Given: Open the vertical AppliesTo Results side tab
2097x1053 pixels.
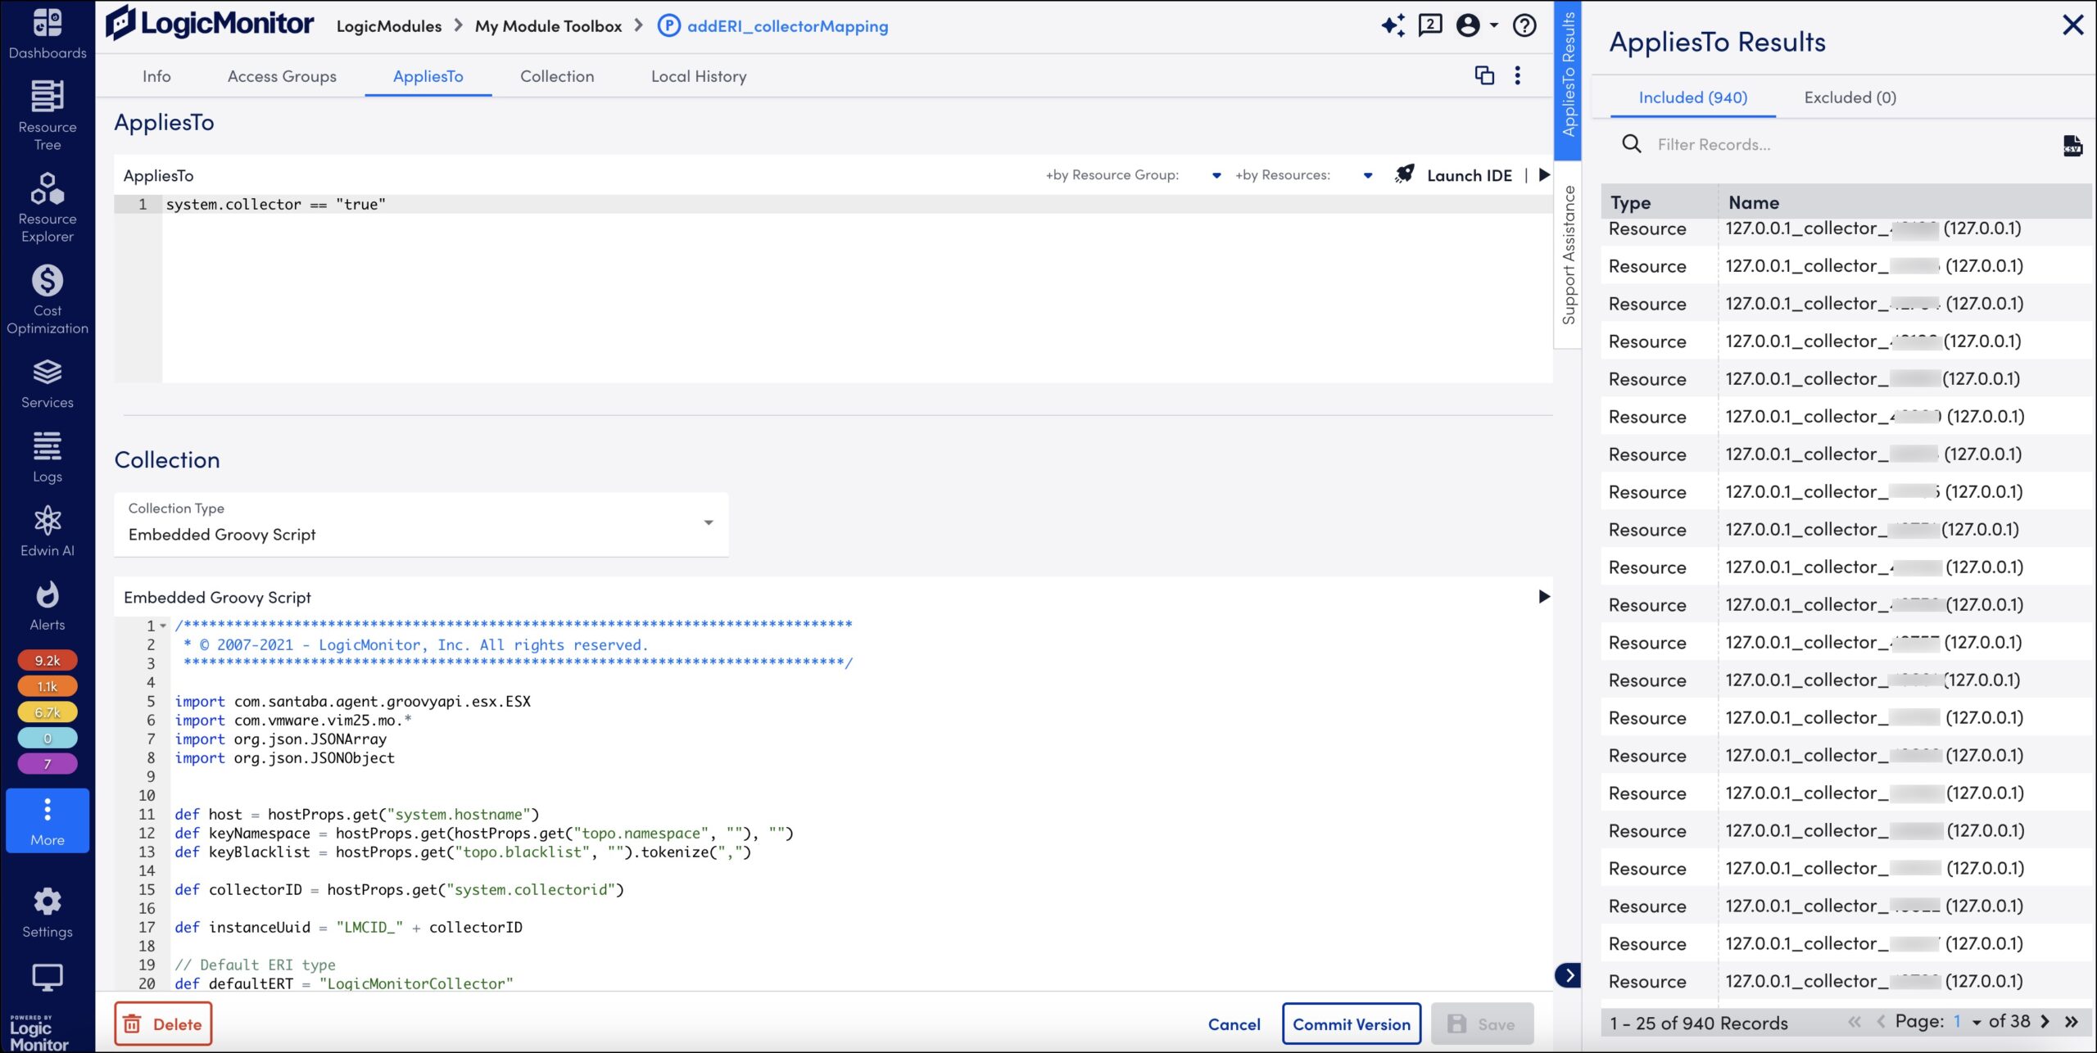Looking at the screenshot, I should [1568, 79].
